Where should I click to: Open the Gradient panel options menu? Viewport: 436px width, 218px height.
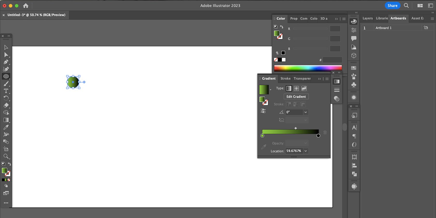pos(327,79)
